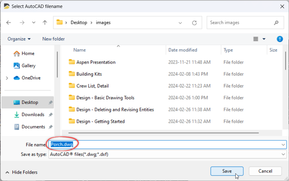Click the horizontal scrollbar in file list
This screenshot has height=181, width=289.
click(163, 133)
